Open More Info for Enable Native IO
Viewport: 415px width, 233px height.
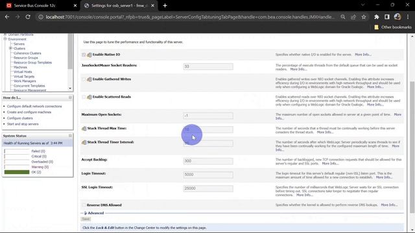pos(363,54)
